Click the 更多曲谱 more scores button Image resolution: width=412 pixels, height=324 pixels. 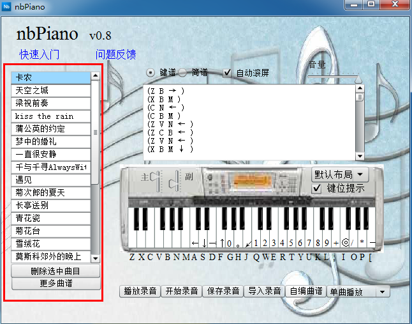(56, 284)
